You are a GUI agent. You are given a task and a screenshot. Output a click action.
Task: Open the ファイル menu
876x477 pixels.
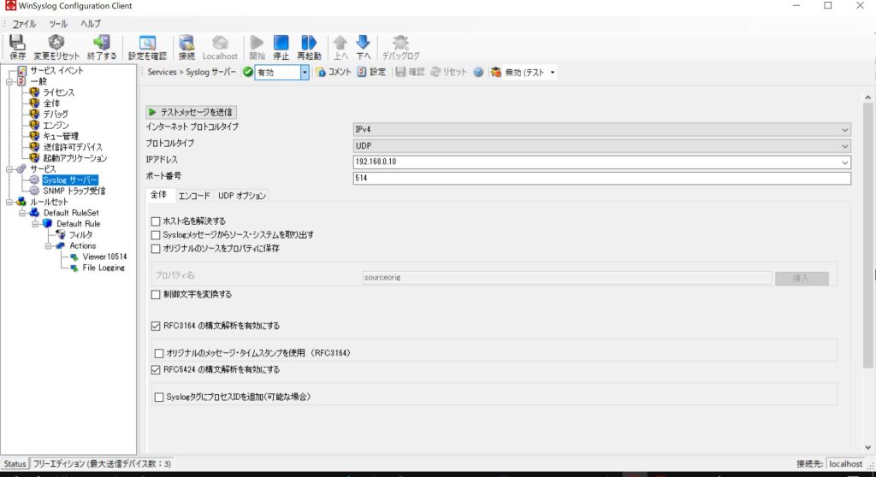[24, 24]
